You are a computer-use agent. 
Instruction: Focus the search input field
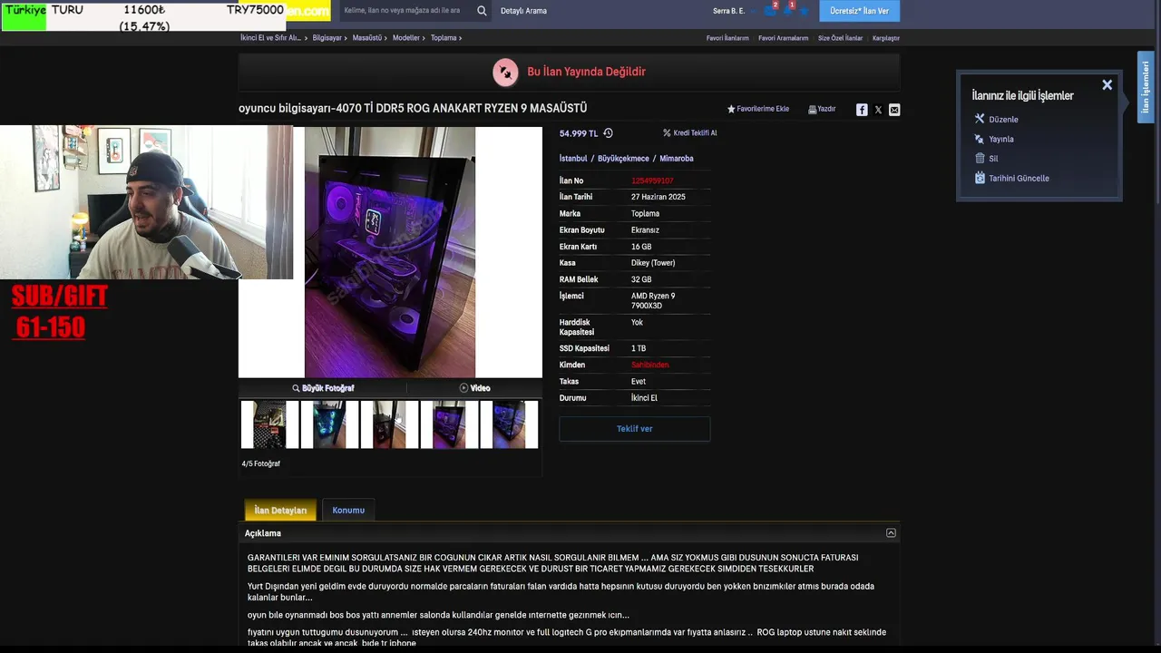(x=407, y=11)
